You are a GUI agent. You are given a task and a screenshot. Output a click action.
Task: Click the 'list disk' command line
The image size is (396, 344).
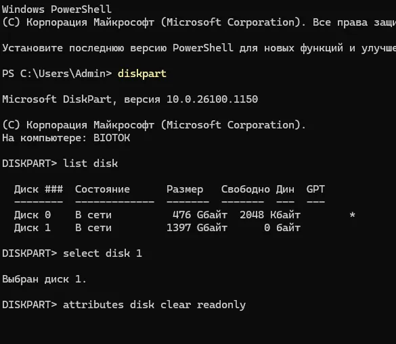click(60, 164)
